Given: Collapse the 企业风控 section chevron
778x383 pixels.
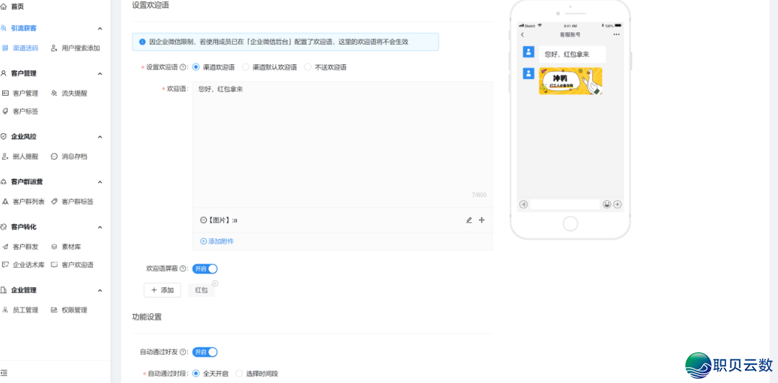Looking at the screenshot, I should pos(99,137).
